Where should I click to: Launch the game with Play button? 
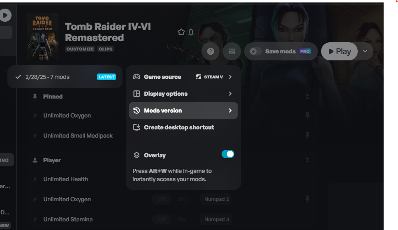339,51
